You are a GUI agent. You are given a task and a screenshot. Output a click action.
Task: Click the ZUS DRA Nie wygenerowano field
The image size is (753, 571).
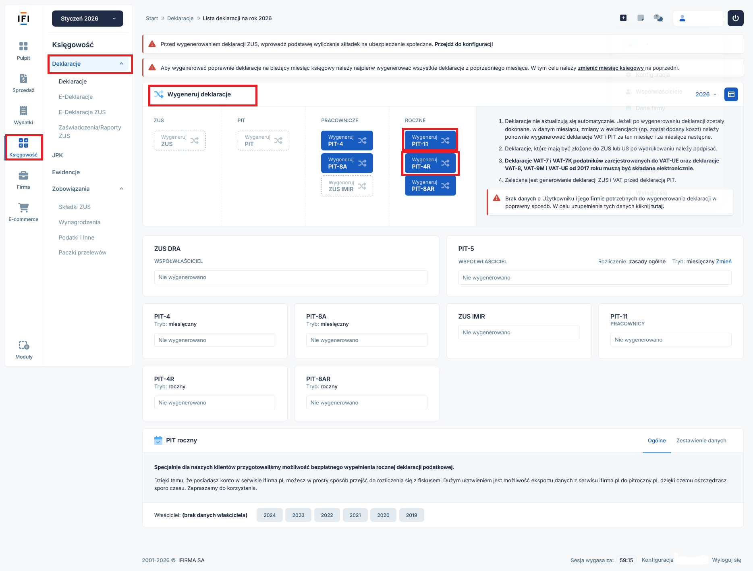tap(290, 277)
